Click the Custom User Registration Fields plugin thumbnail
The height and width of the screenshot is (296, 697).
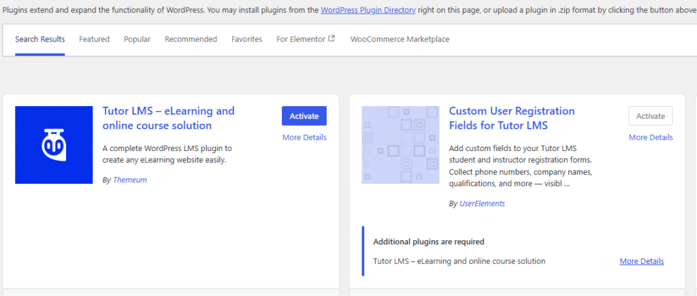click(400, 145)
